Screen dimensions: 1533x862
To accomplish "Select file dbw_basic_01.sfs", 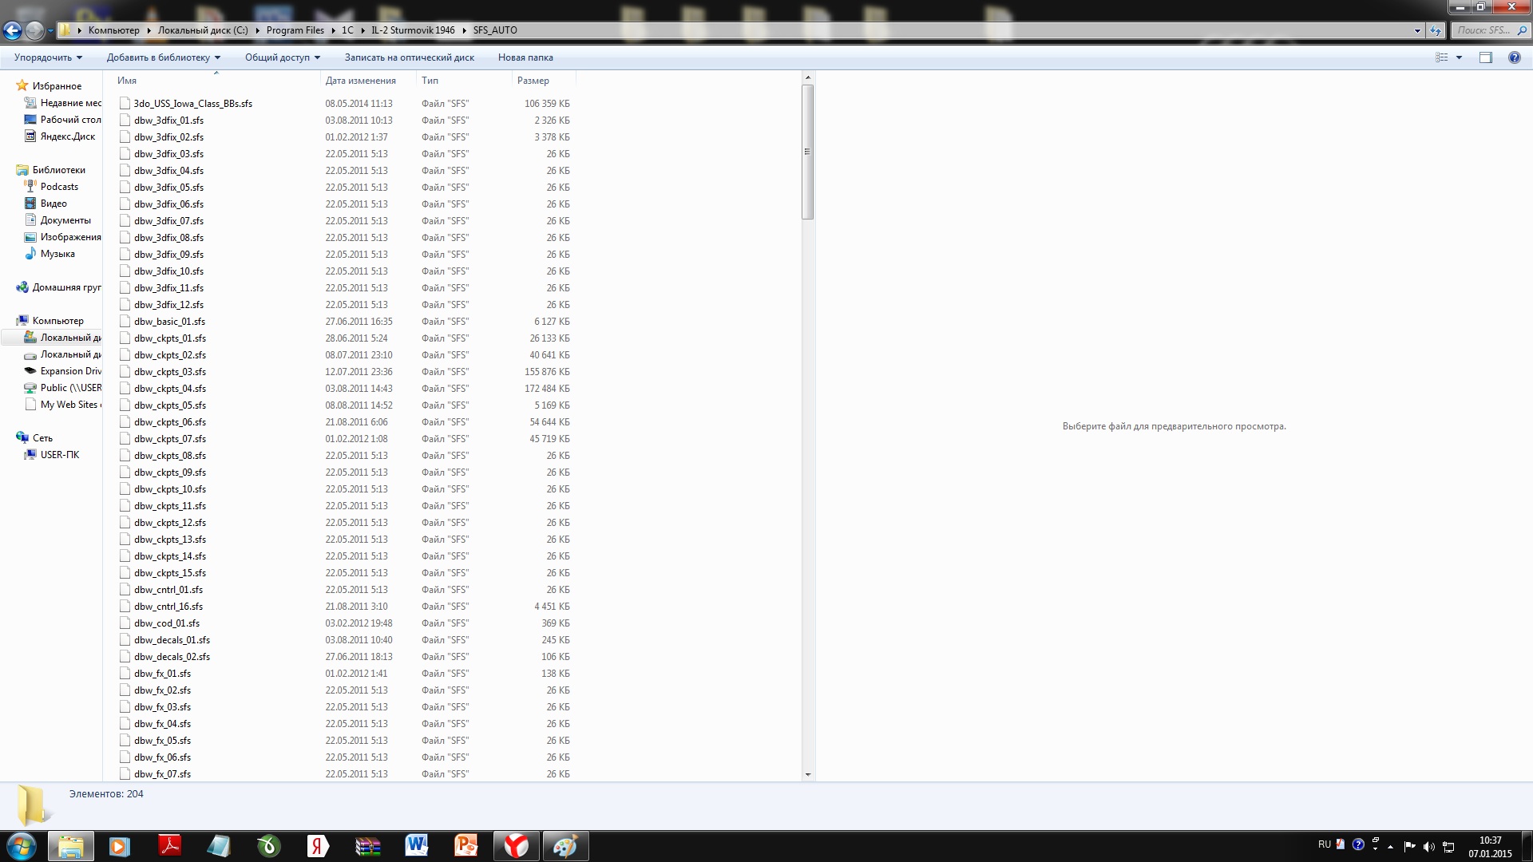I will (x=169, y=322).
